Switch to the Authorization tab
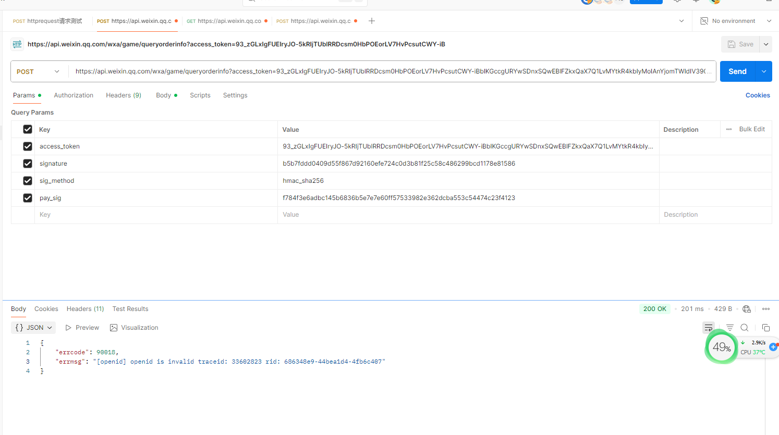Image resolution: width=779 pixels, height=435 pixels. point(74,95)
